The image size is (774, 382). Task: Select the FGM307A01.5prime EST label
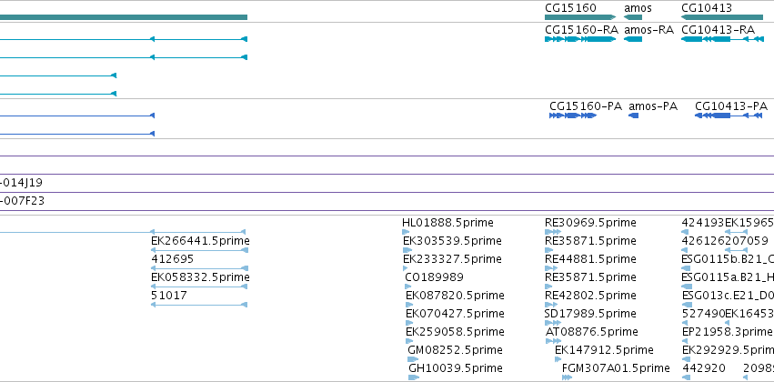point(616,367)
